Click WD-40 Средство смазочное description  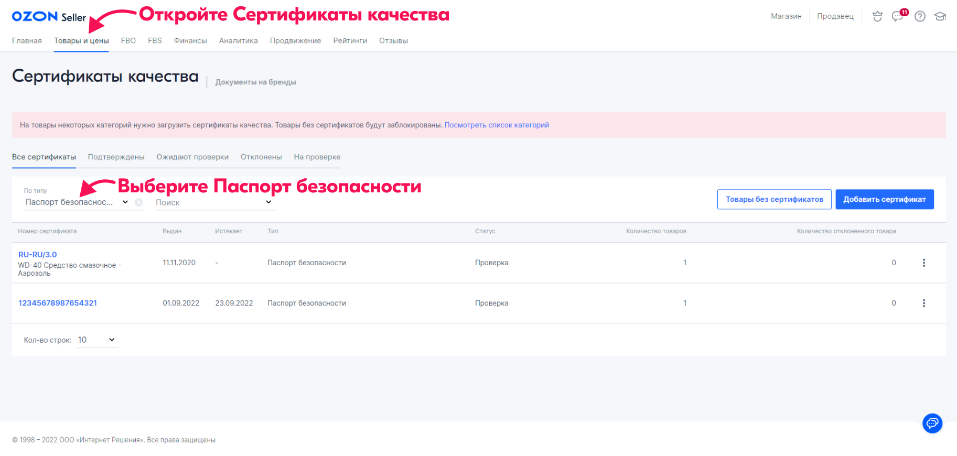(70, 269)
